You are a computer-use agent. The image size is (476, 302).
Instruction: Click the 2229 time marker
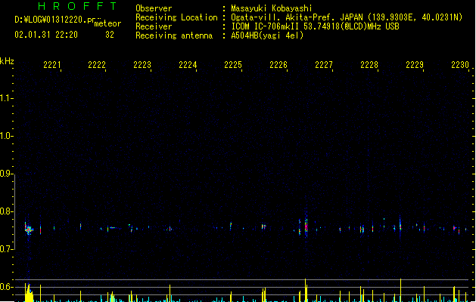click(x=415, y=65)
